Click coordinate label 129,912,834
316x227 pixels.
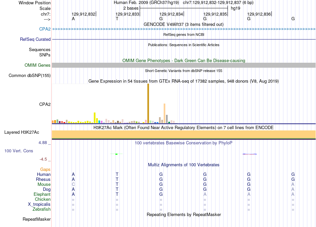(x=171, y=14)
